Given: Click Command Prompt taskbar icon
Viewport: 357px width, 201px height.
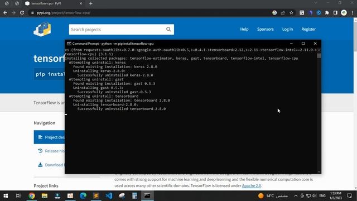Looking at the screenshot, I should (147, 196).
